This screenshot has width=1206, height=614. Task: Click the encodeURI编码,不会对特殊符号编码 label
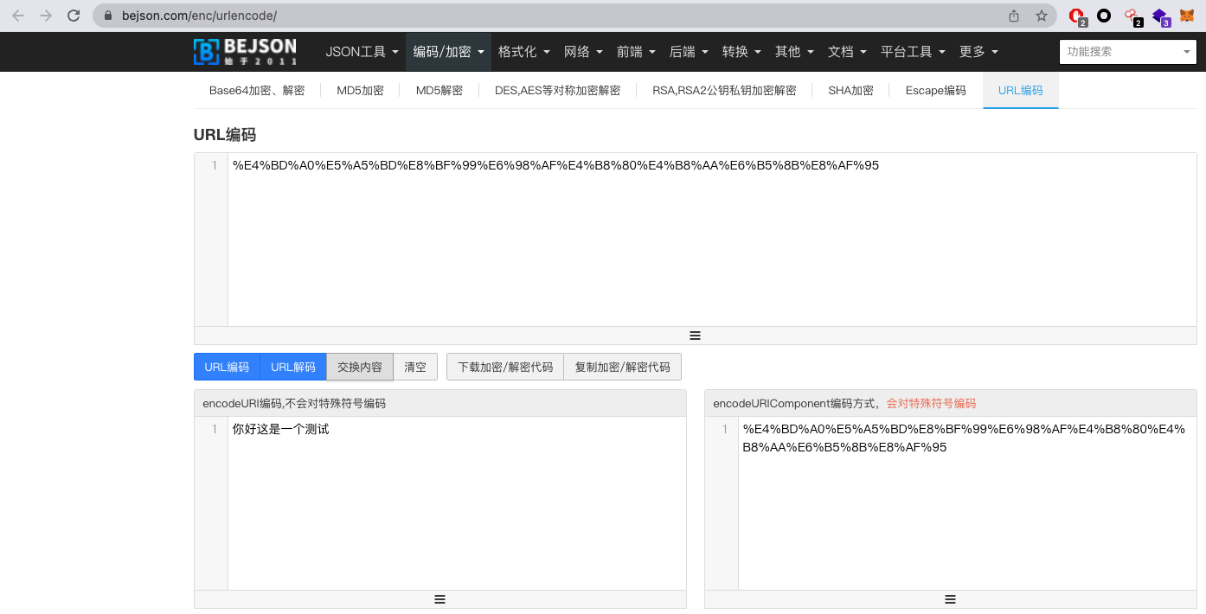pyautogui.click(x=294, y=403)
